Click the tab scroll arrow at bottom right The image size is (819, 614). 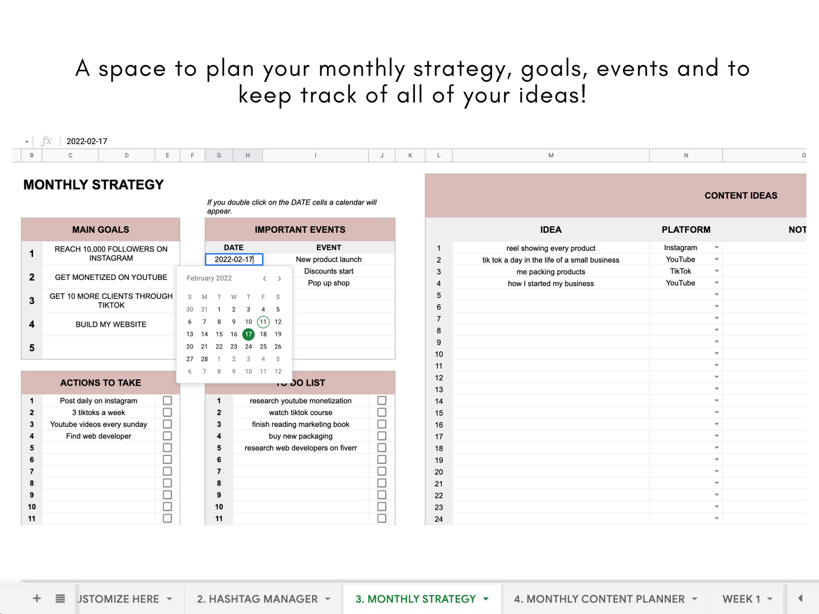point(800,598)
